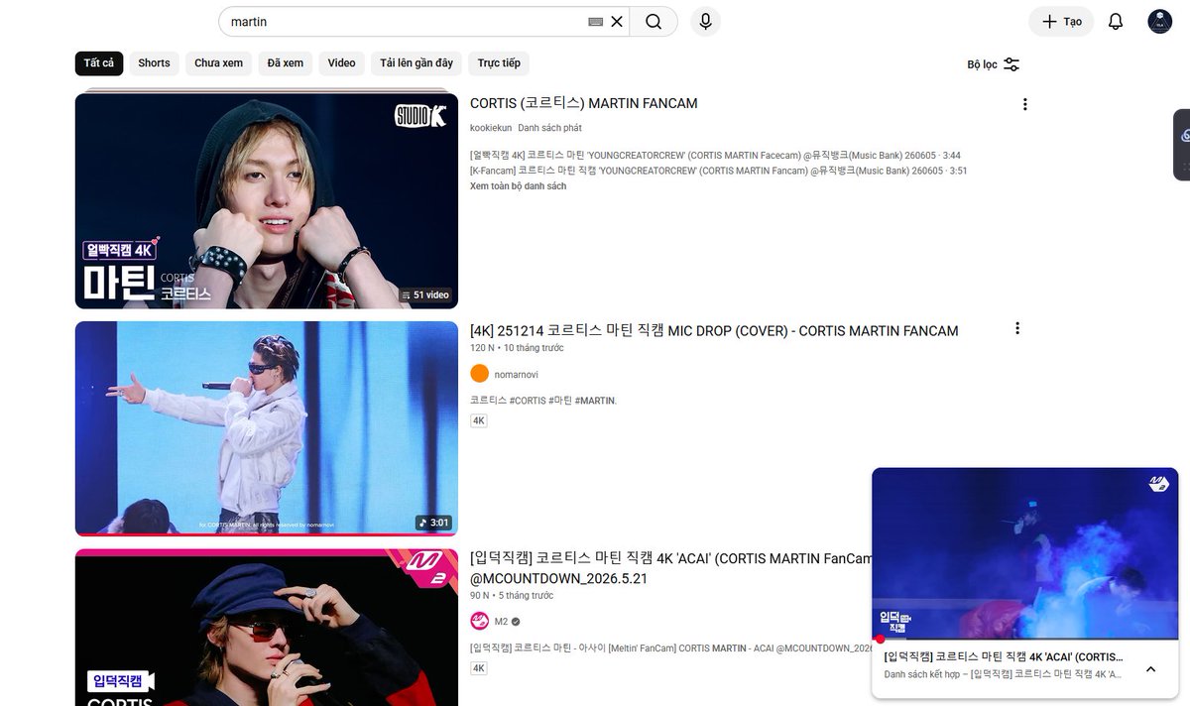The width and height of the screenshot is (1190, 706).
Task: Clear the search box with the X
Action: [x=617, y=22]
